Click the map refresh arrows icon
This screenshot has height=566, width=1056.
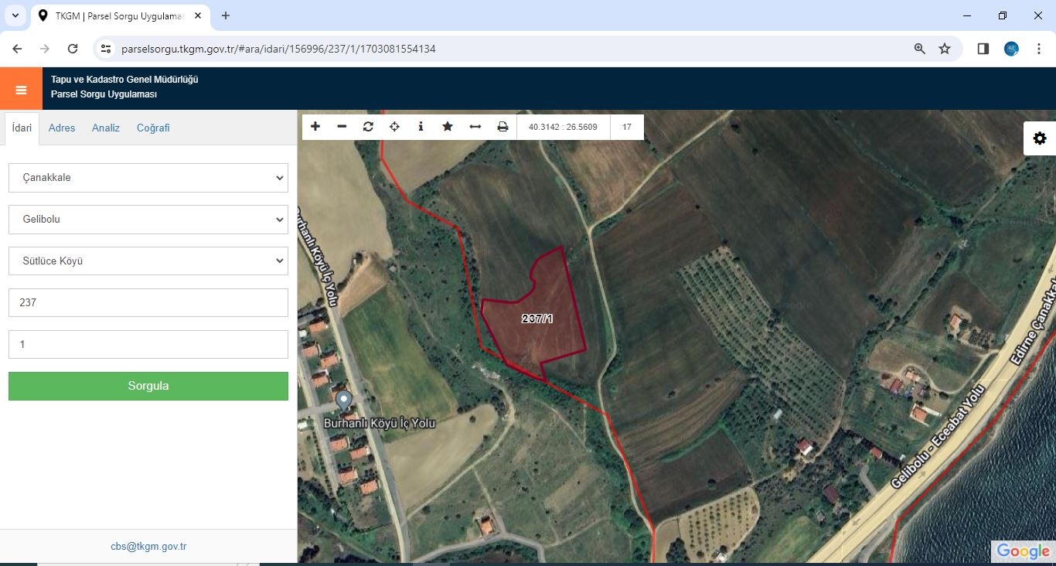[x=368, y=127]
